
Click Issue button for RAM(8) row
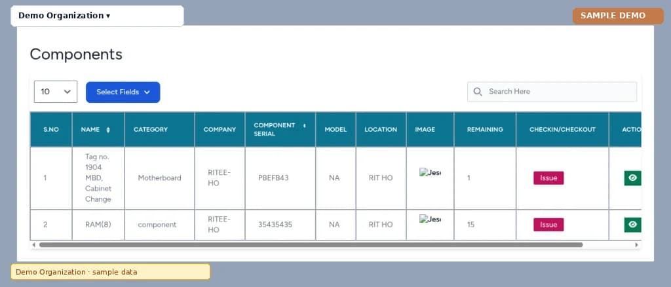tap(548, 225)
